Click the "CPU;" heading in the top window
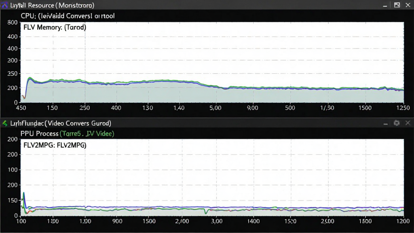This screenshot has height=233, width=414. click(x=28, y=16)
